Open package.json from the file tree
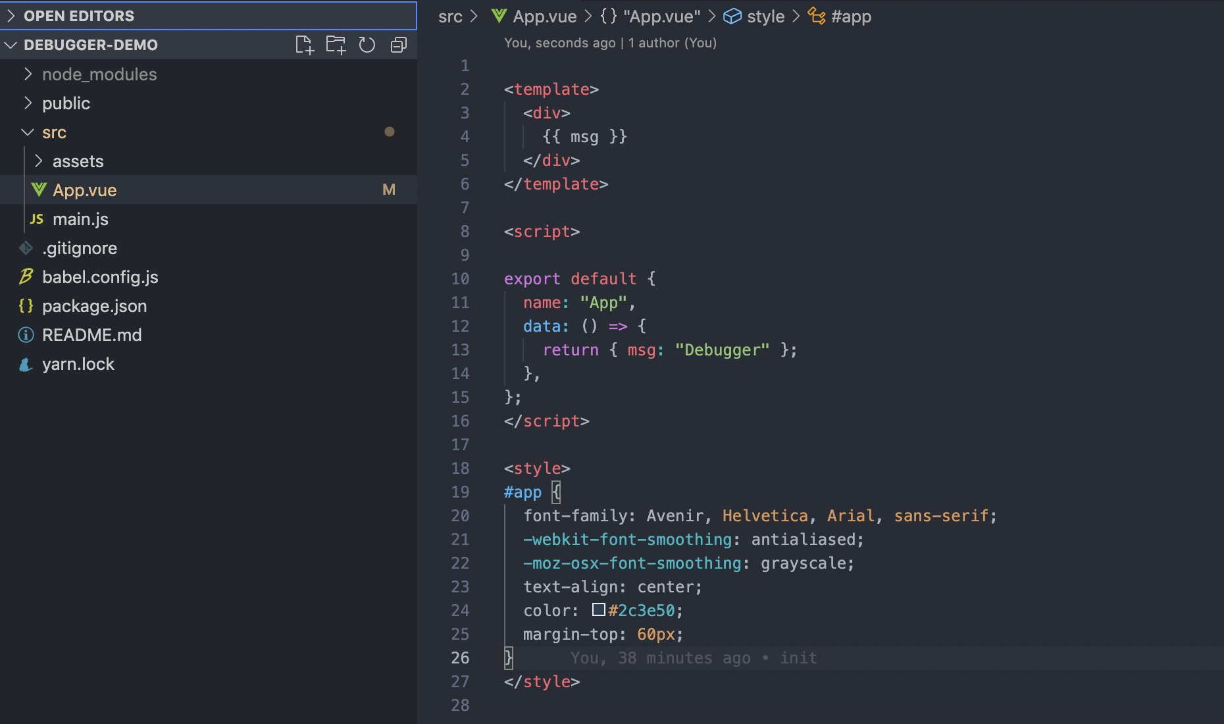 [94, 306]
